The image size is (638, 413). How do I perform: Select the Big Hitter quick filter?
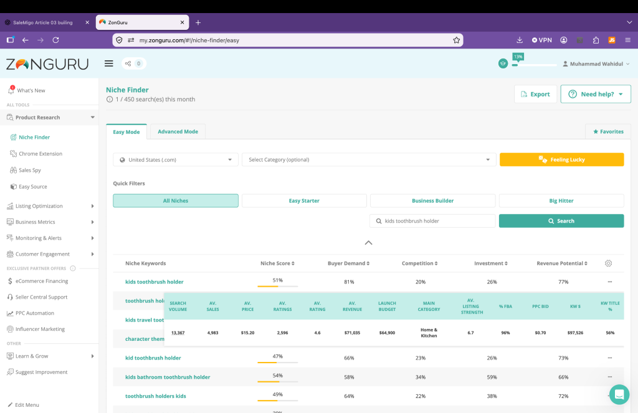(561, 201)
